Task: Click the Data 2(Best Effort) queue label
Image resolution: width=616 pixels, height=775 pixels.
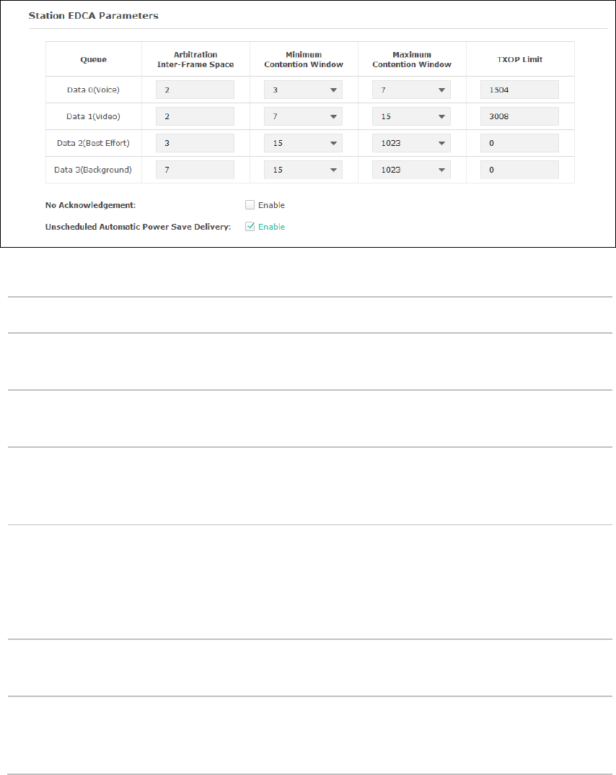Action: tap(93, 143)
